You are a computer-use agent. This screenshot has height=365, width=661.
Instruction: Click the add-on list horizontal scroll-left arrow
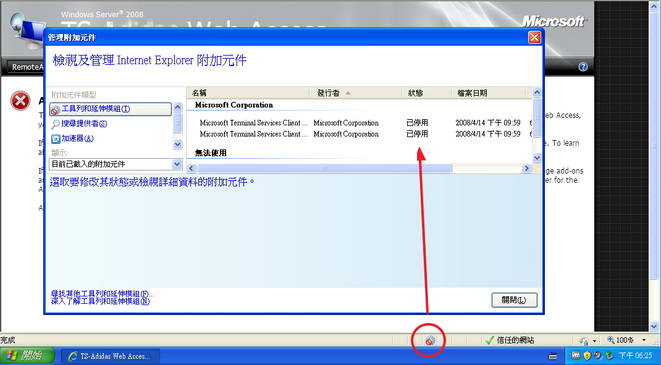click(x=192, y=168)
